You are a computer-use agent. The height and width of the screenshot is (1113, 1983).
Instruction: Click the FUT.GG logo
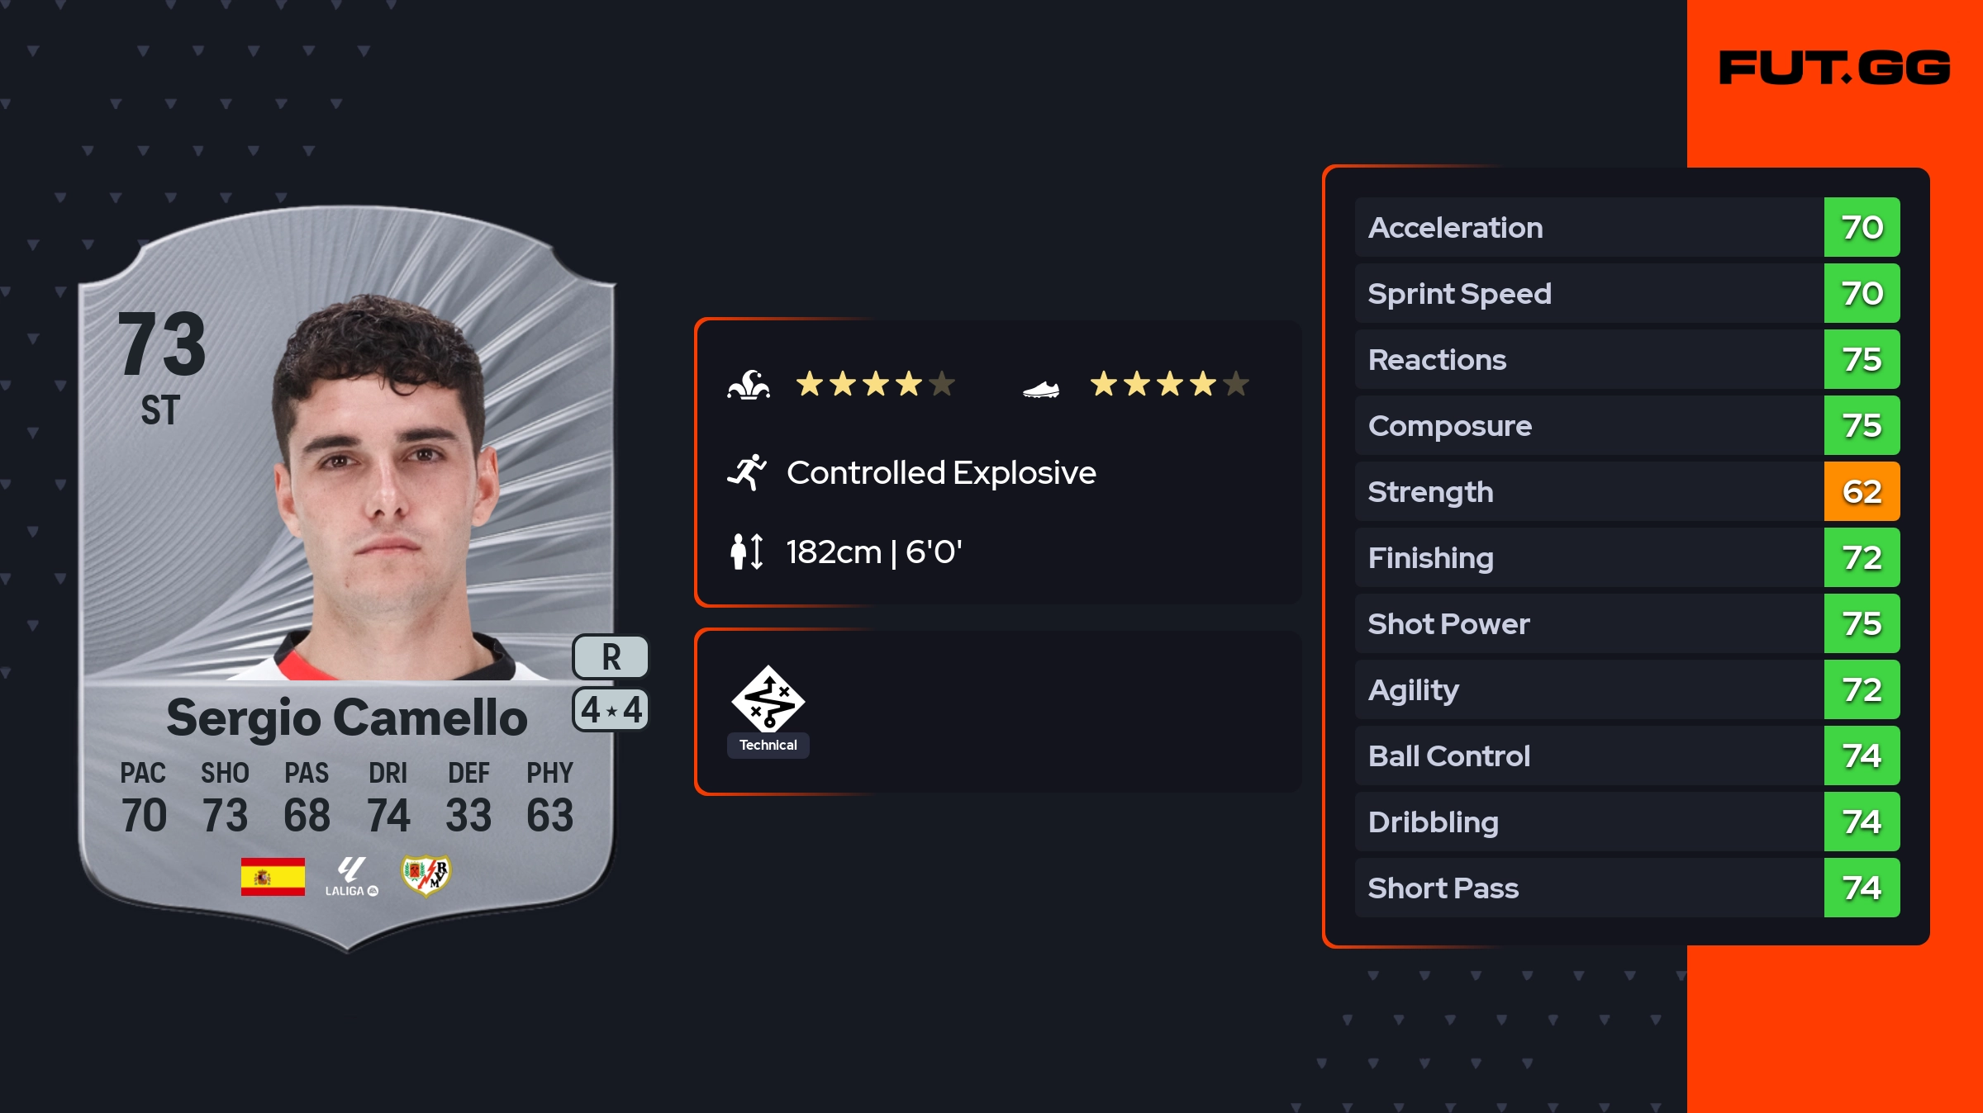(1834, 68)
